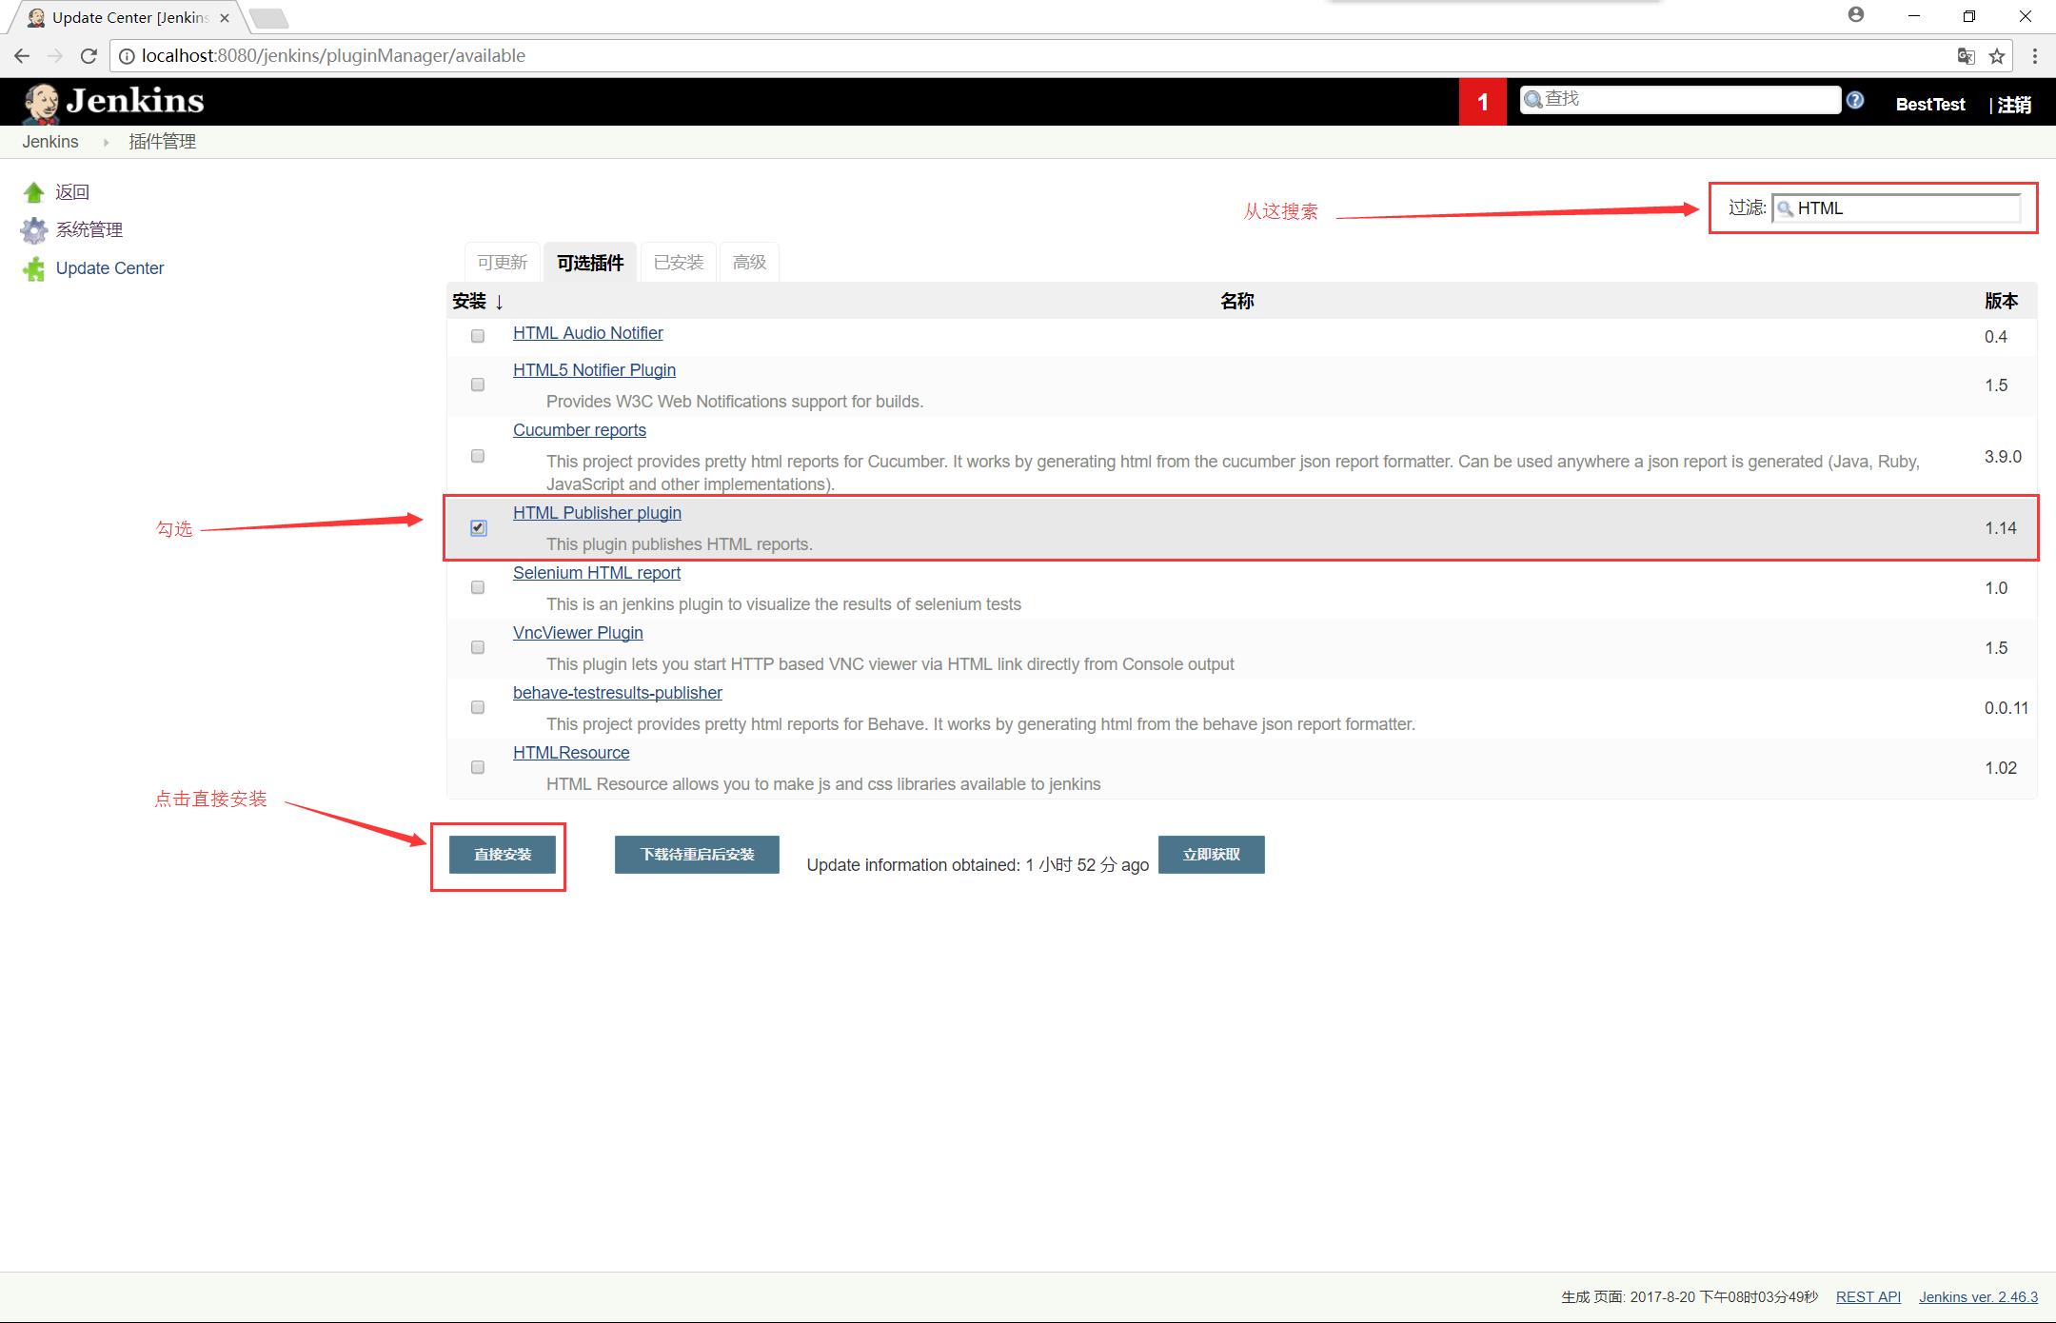Click the Jenkins logo in the header
This screenshot has width=2056, height=1323.
pyautogui.click(x=114, y=102)
